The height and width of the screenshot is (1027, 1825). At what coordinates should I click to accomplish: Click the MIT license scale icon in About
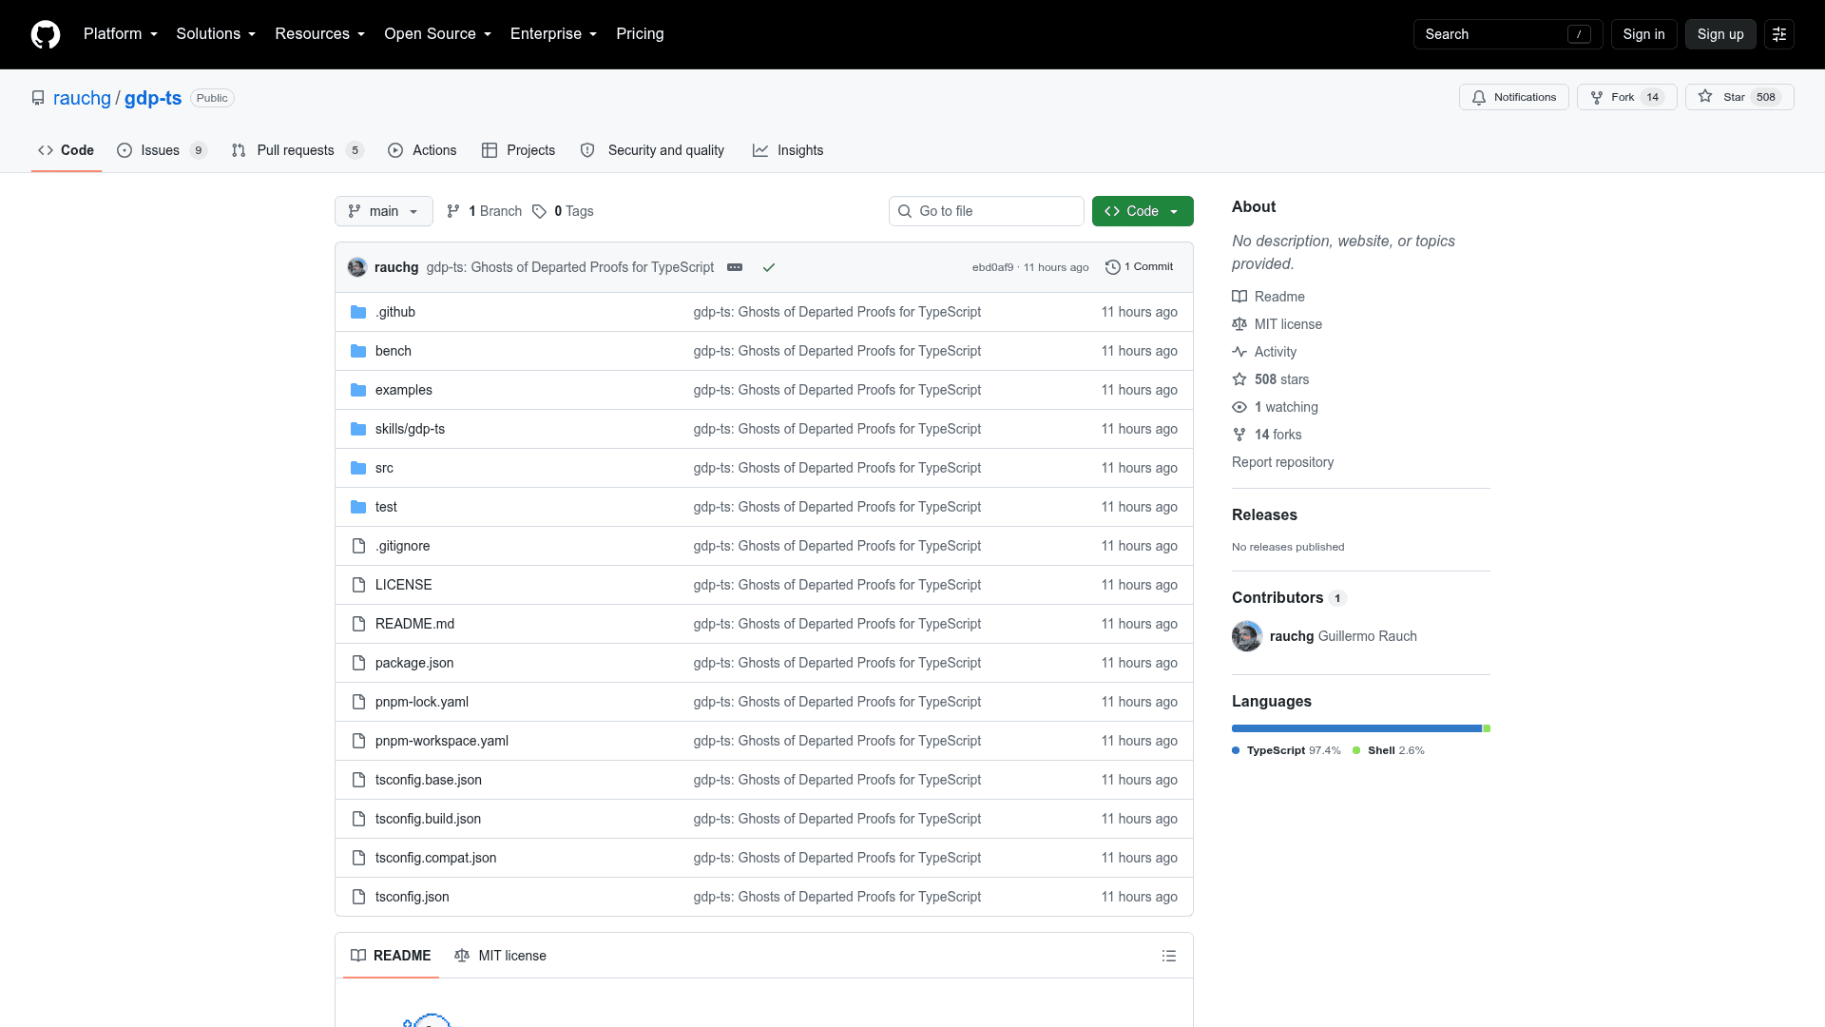(1239, 324)
